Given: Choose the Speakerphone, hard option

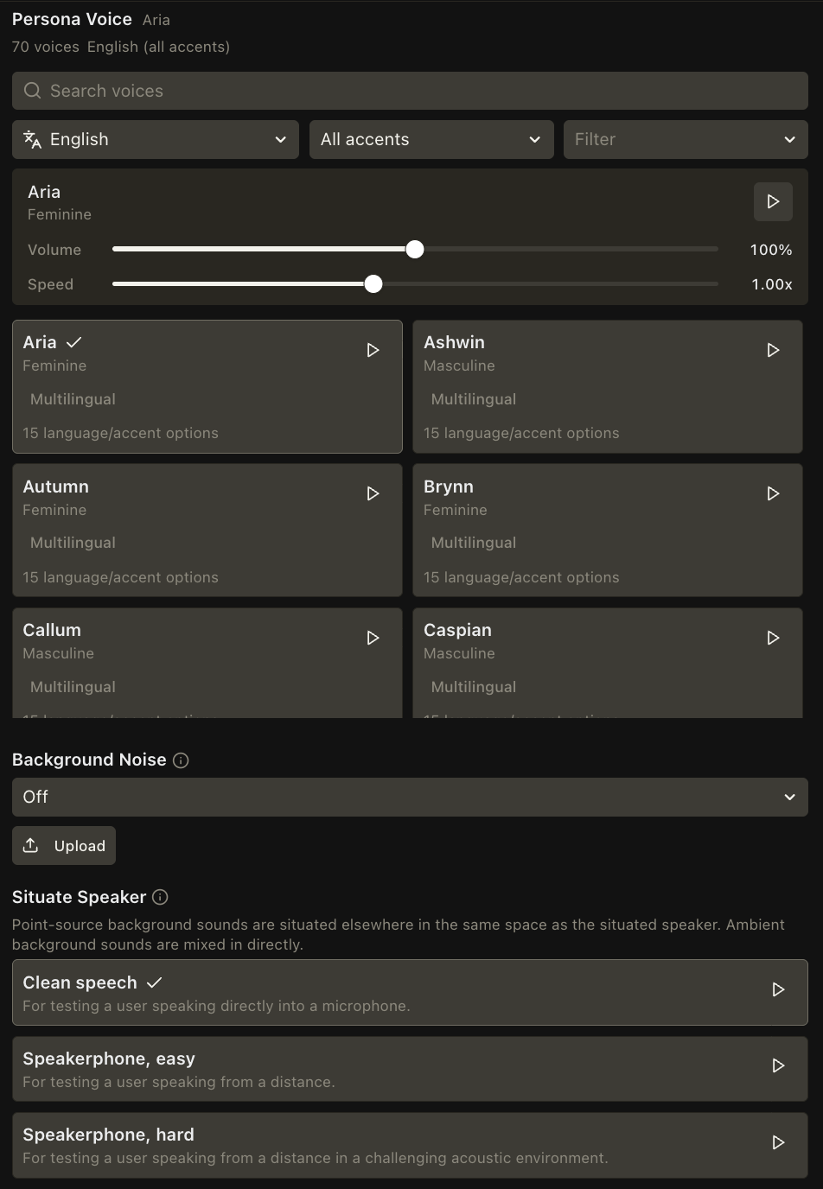Looking at the screenshot, I should point(410,1145).
